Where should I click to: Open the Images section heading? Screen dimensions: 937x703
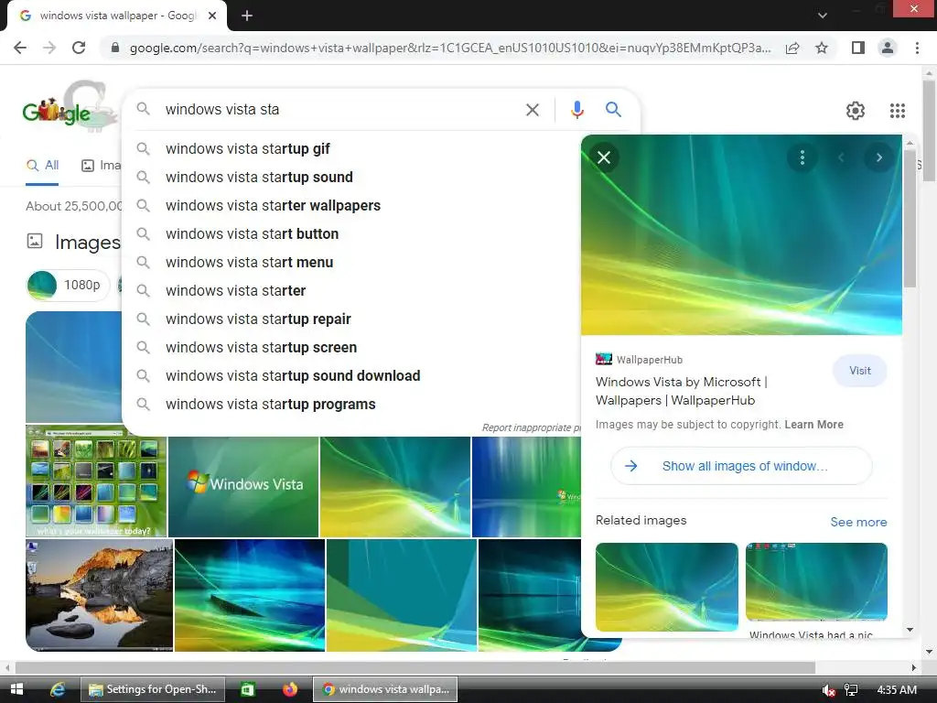(x=87, y=242)
